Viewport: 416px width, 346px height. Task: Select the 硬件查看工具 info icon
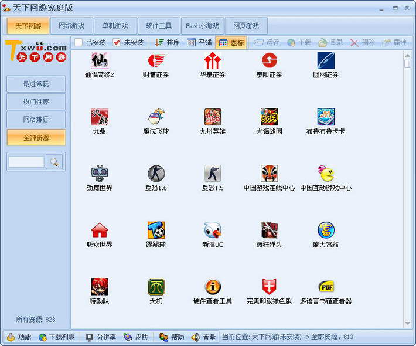coord(213,287)
